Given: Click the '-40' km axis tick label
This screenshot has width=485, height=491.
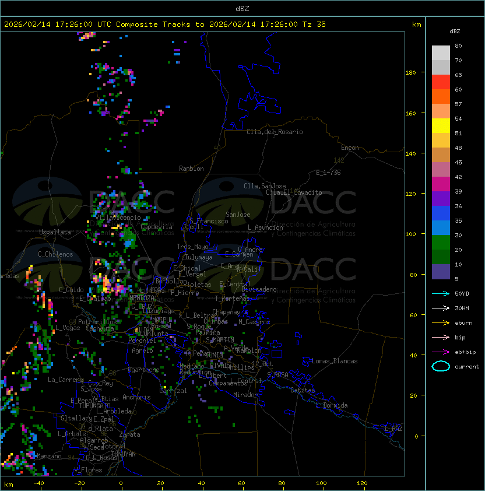Looking at the screenshot, I should click(38, 483).
